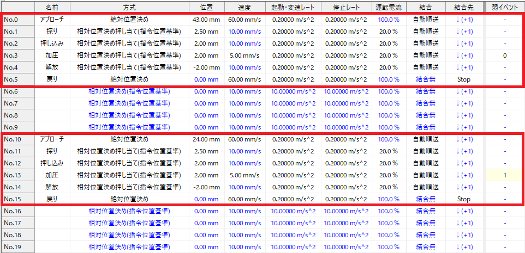Click the アプローチ name cell in row No.10
The image size is (525, 253).
52,139
